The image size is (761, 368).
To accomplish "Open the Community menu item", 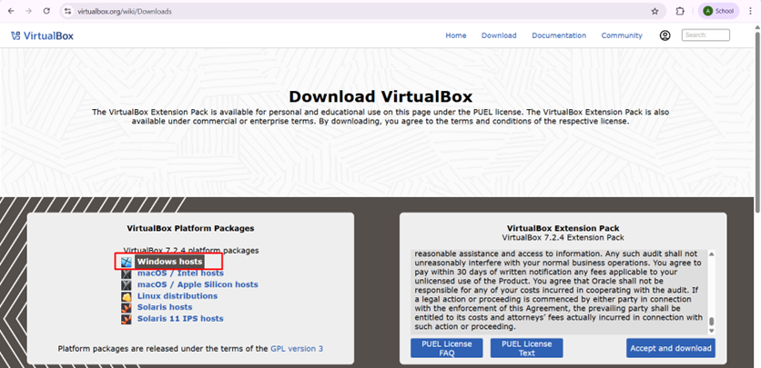I will (x=622, y=35).
